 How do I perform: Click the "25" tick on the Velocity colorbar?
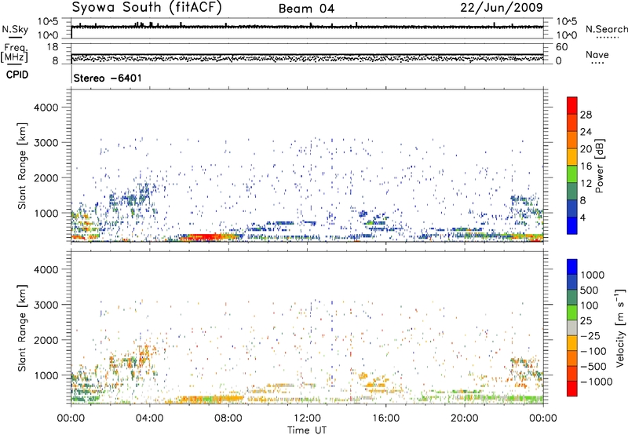pos(585,320)
